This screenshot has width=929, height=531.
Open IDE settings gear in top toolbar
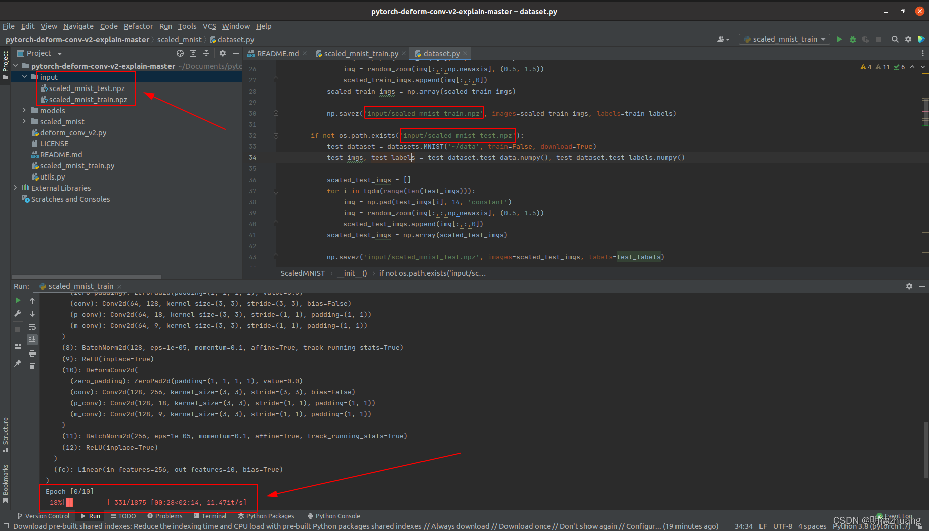908,39
